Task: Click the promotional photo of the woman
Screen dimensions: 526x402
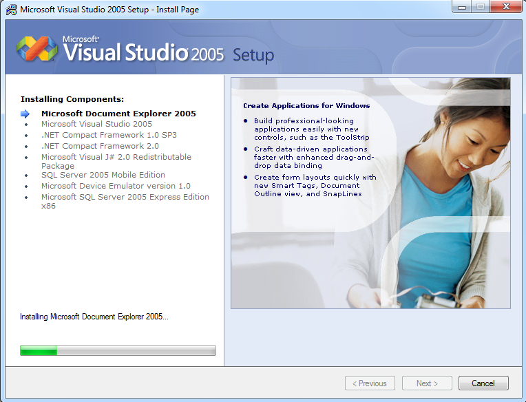Action: [x=370, y=193]
